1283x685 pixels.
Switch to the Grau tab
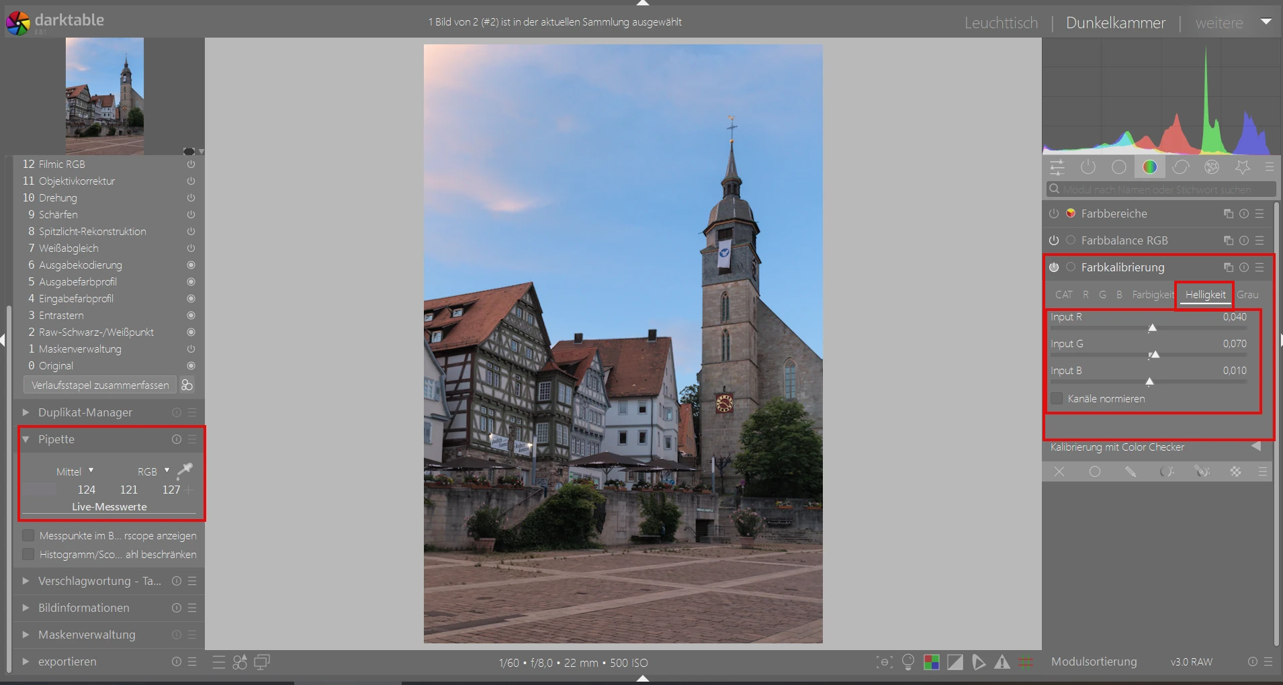1247,295
